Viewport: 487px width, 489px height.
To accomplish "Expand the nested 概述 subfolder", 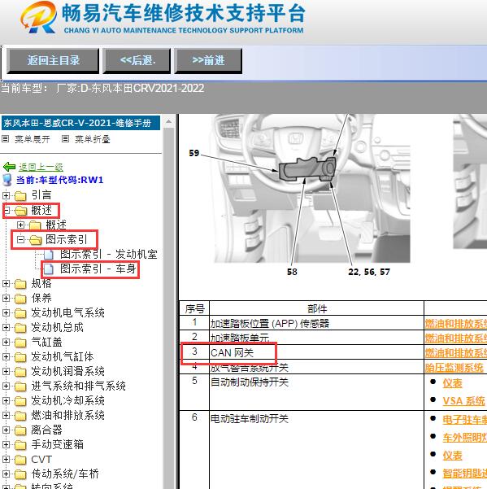I will [x=20, y=225].
